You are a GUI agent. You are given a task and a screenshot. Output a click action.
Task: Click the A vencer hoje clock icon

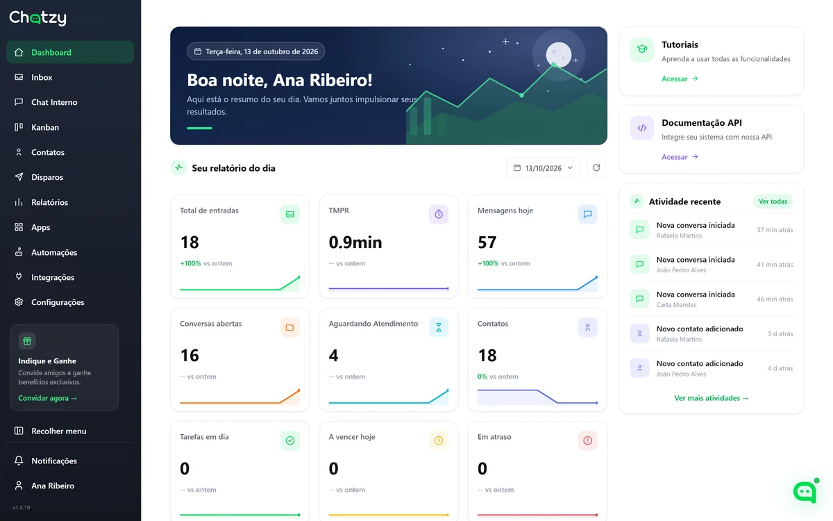pyautogui.click(x=439, y=441)
